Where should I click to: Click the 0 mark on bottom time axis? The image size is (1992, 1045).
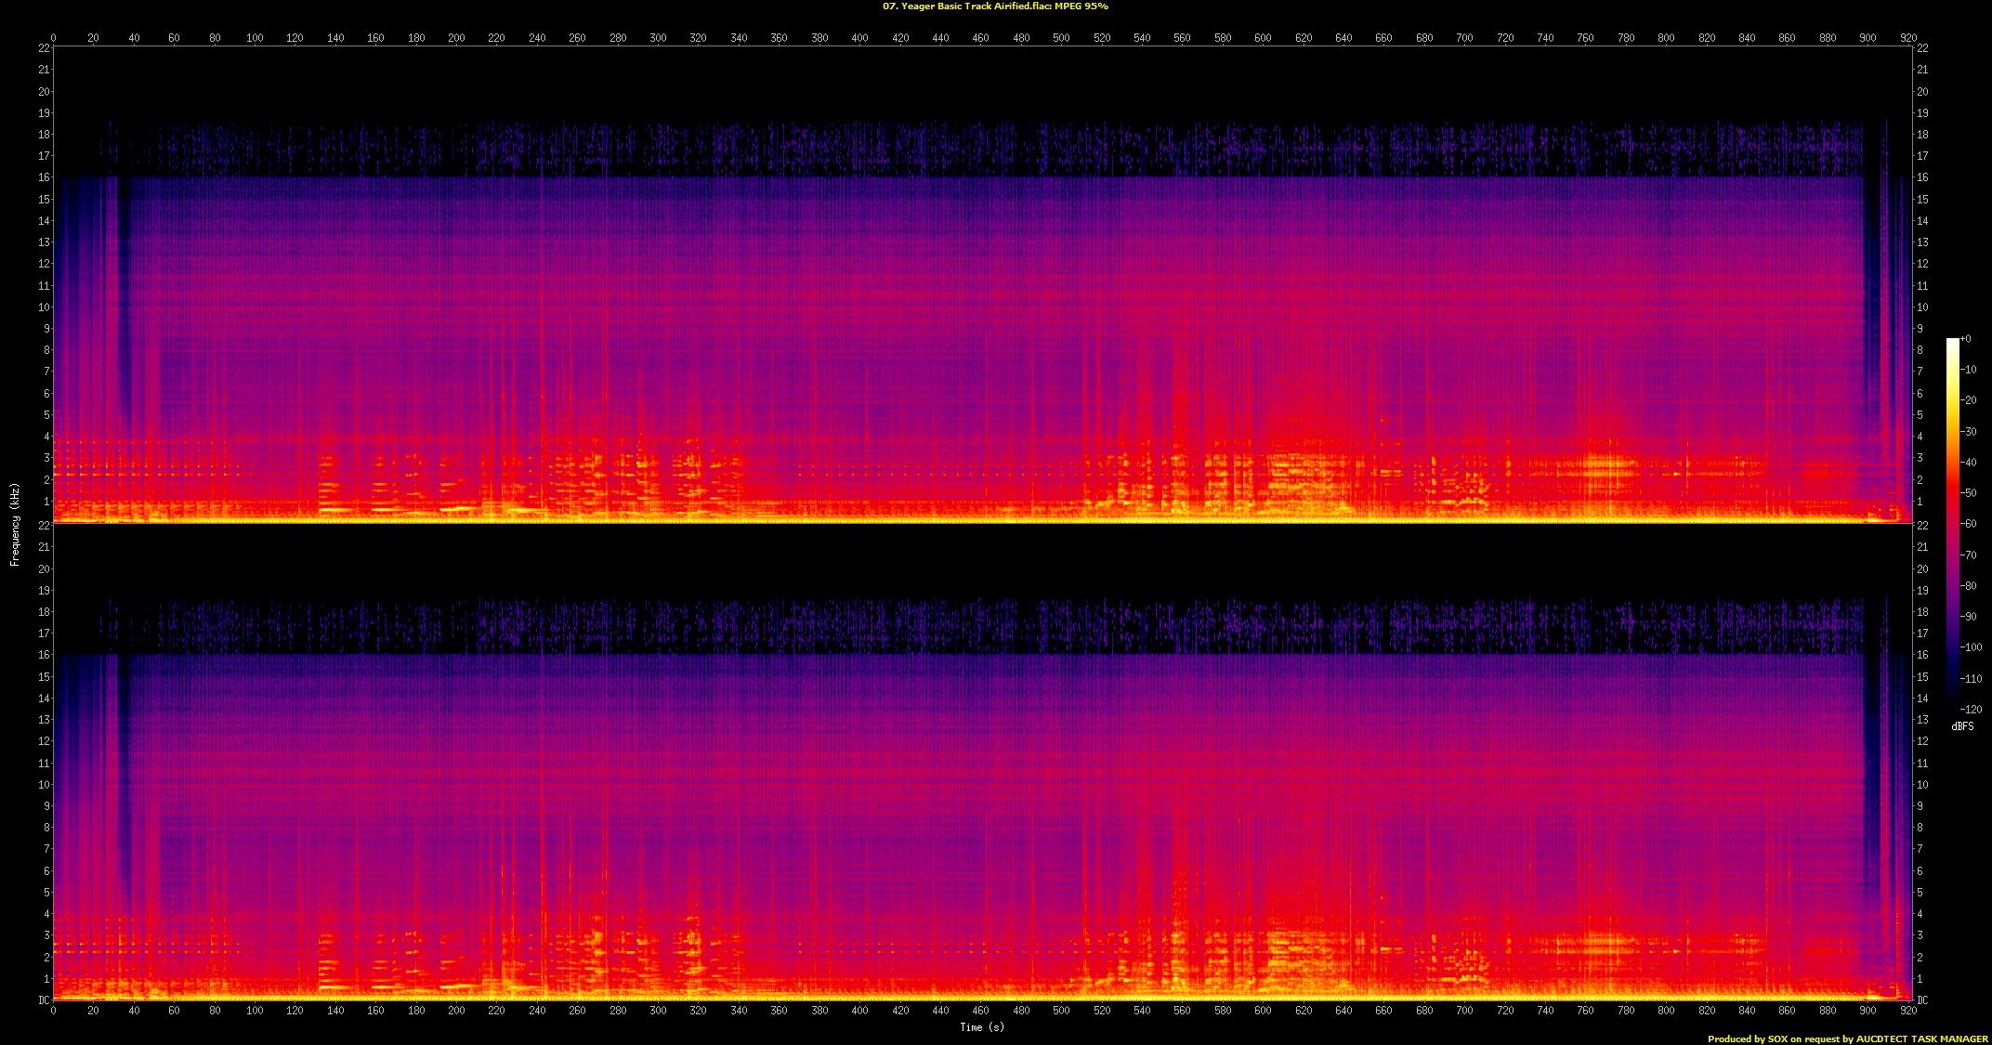click(x=53, y=1011)
